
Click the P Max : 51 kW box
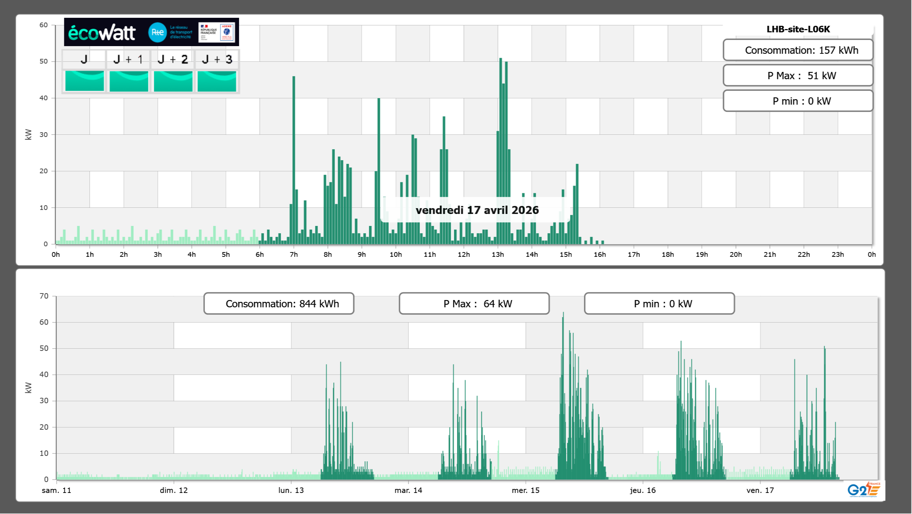[x=798, y=76]
